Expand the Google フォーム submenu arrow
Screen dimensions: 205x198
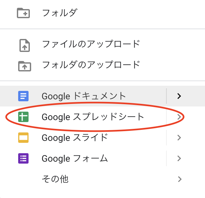point(179,158)
